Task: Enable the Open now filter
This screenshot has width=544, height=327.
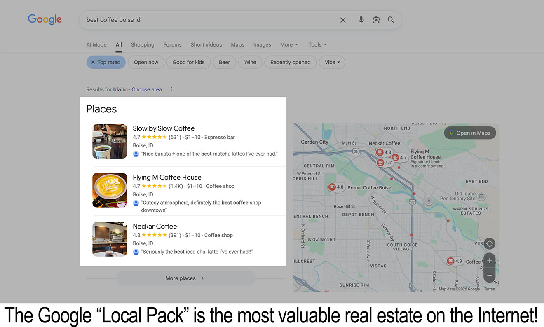Action: tap(146, 62)
